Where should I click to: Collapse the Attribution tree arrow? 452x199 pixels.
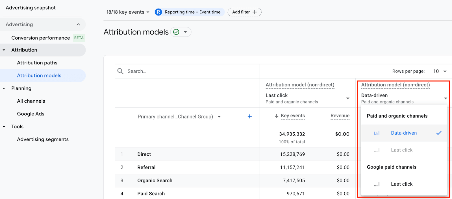pyautogui.click(x=4, y=50)
